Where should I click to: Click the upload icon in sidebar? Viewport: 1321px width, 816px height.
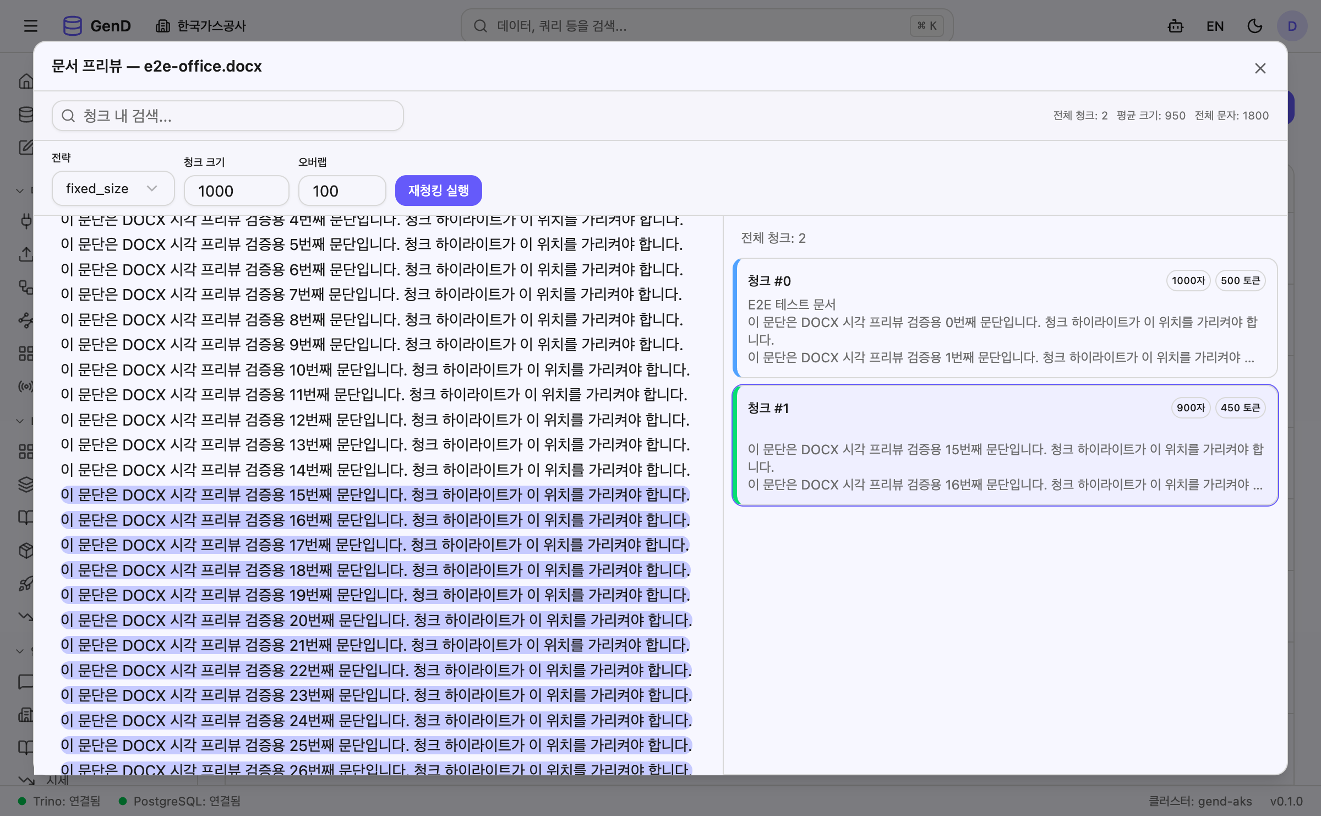click(25, 254)
